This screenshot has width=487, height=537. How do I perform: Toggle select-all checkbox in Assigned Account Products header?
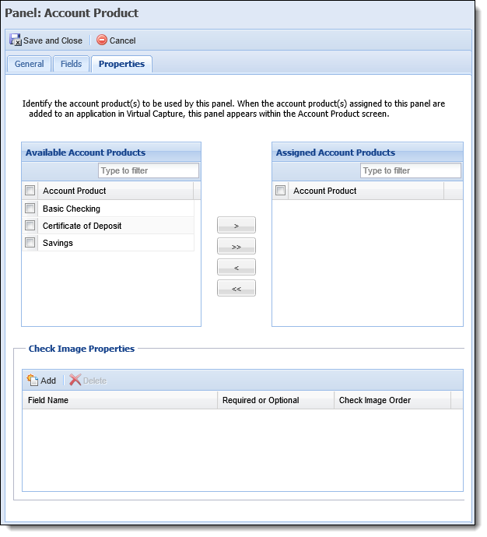(280, 191)
